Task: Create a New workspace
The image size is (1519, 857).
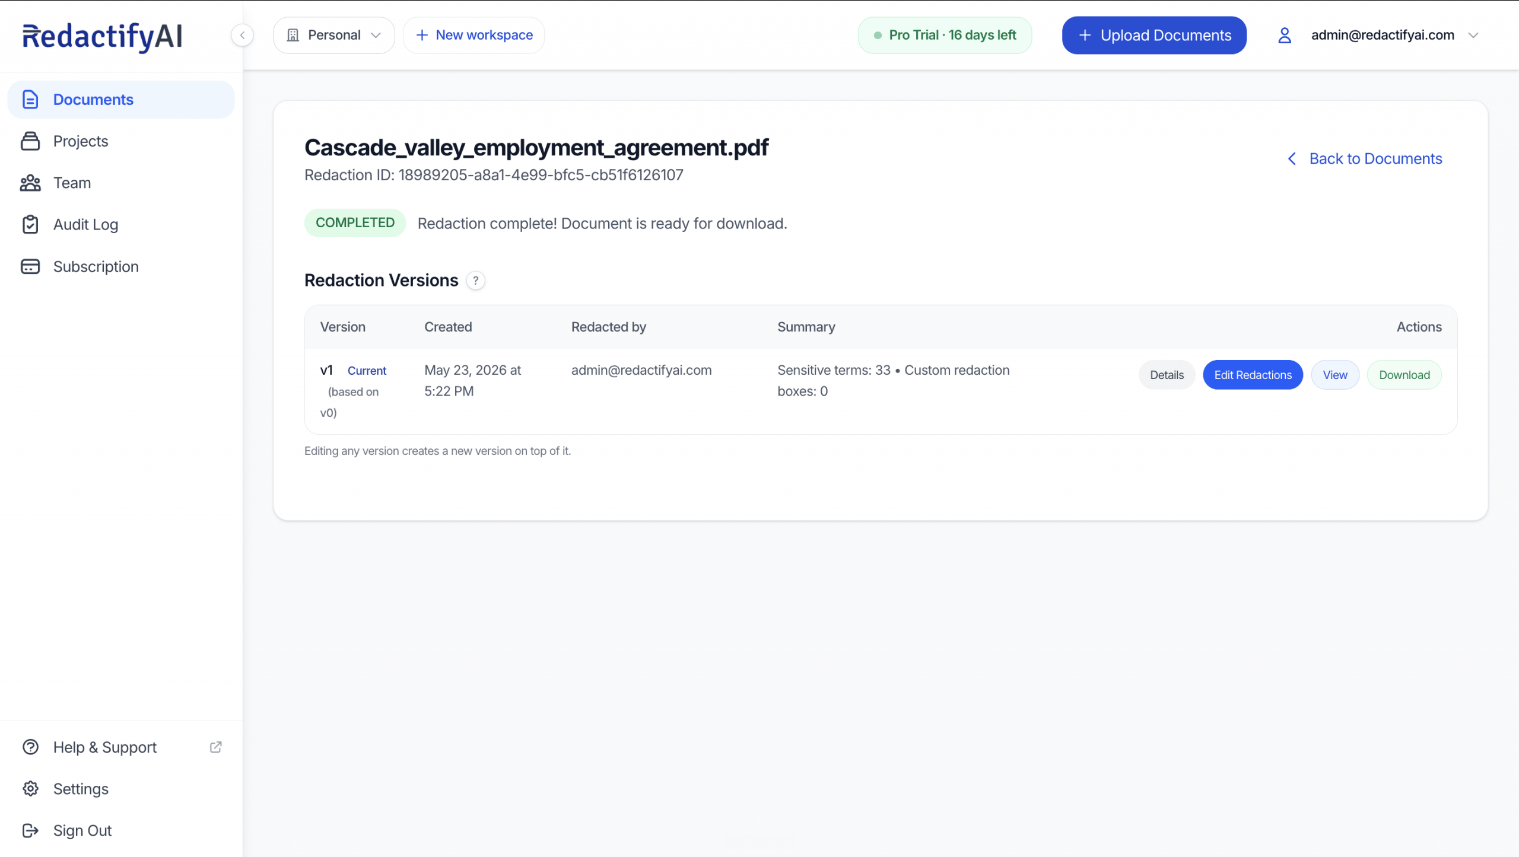Action: tap(474, 35)
